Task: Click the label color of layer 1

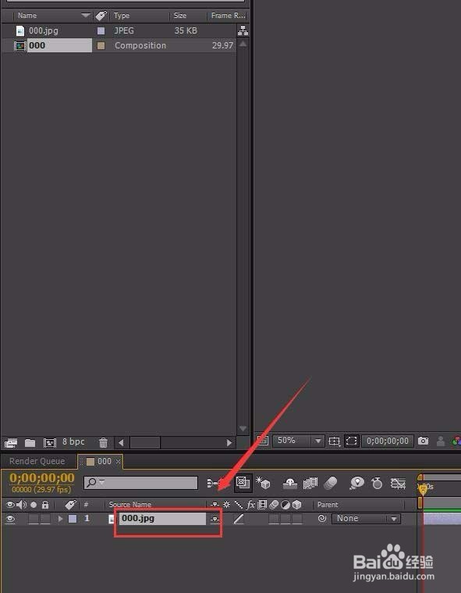Action: (73, 519)
